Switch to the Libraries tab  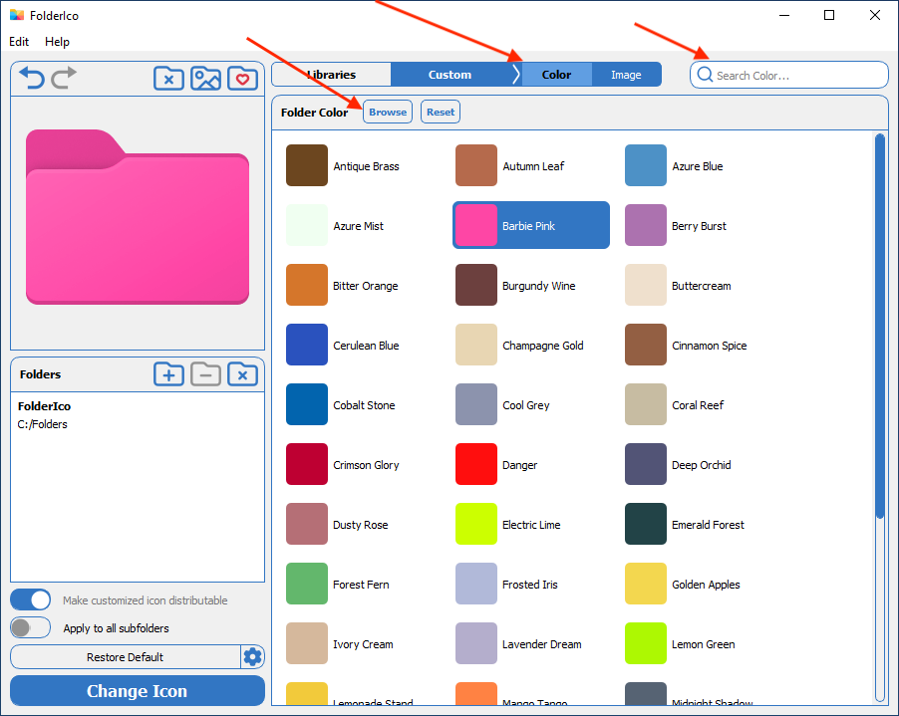pos(331,74)
